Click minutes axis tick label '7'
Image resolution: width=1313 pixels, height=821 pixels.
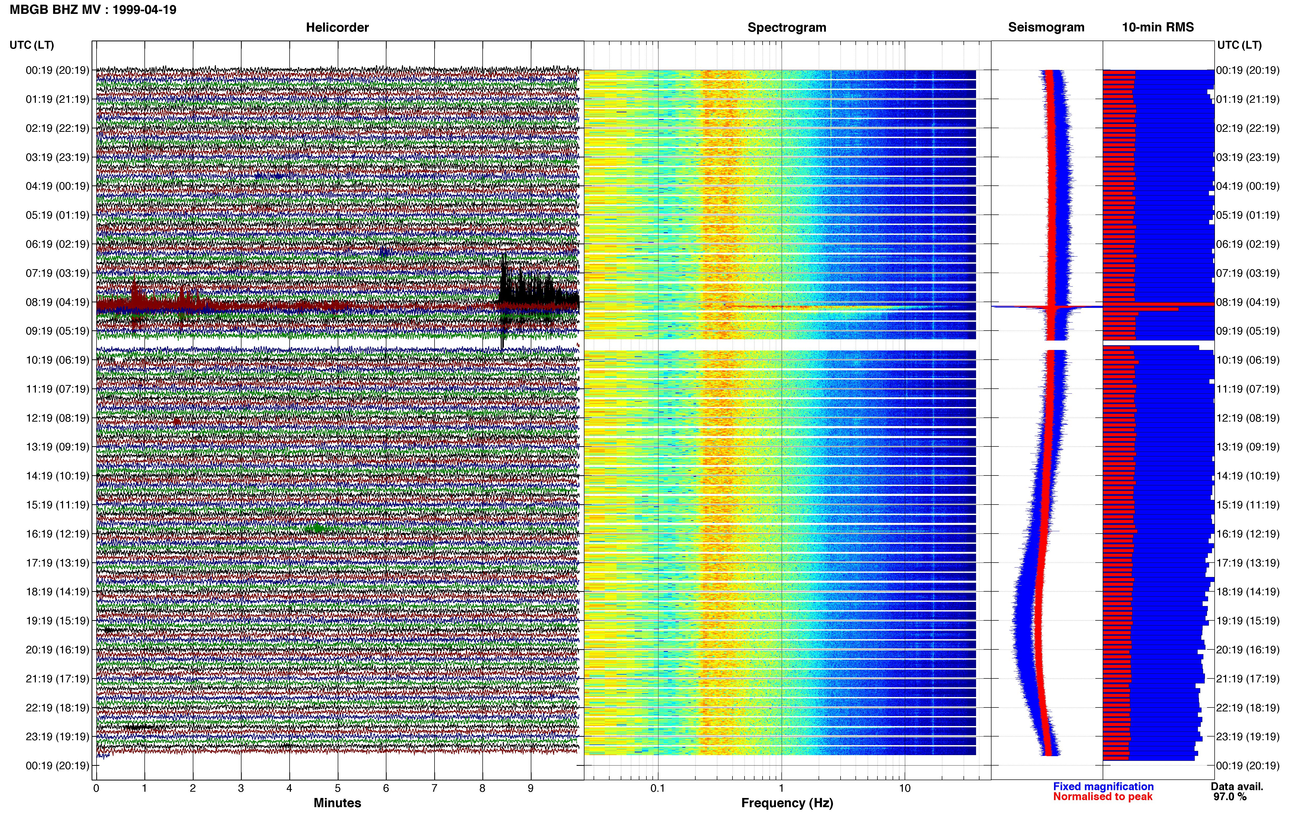coord(435,788)
